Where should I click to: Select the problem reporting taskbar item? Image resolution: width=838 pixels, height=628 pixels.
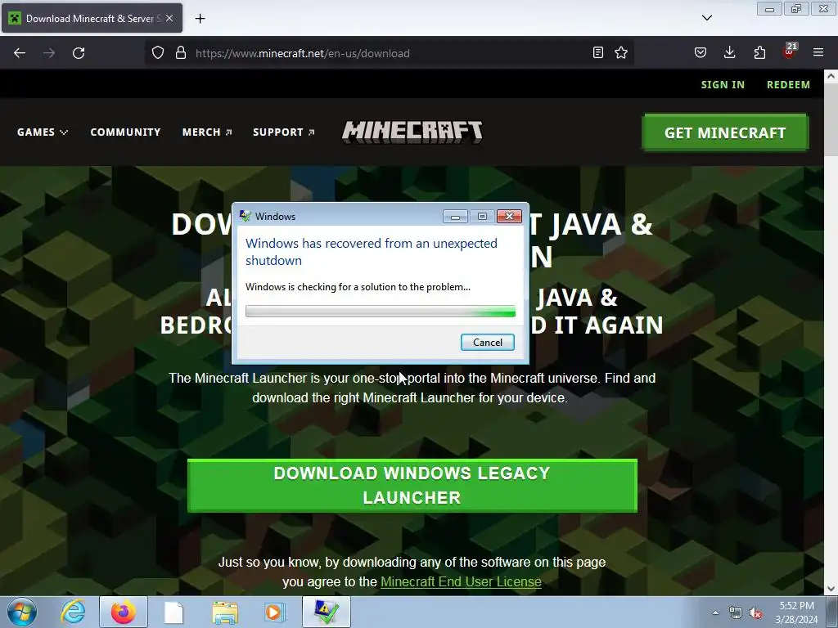coord(327,612)
